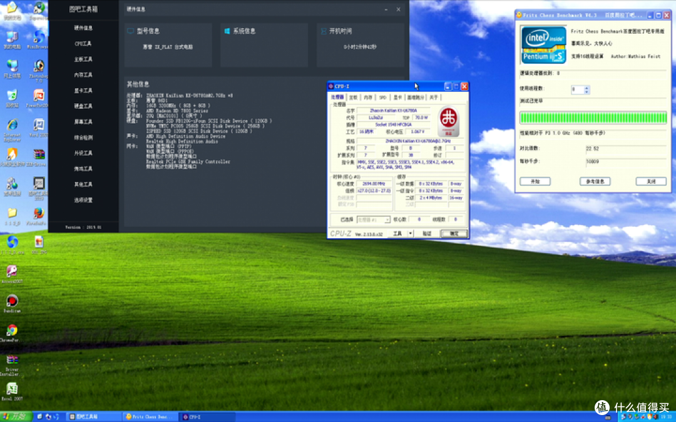Click the CPU-Z 确定 button
The image size is (676, 422).
click(454, 233)
